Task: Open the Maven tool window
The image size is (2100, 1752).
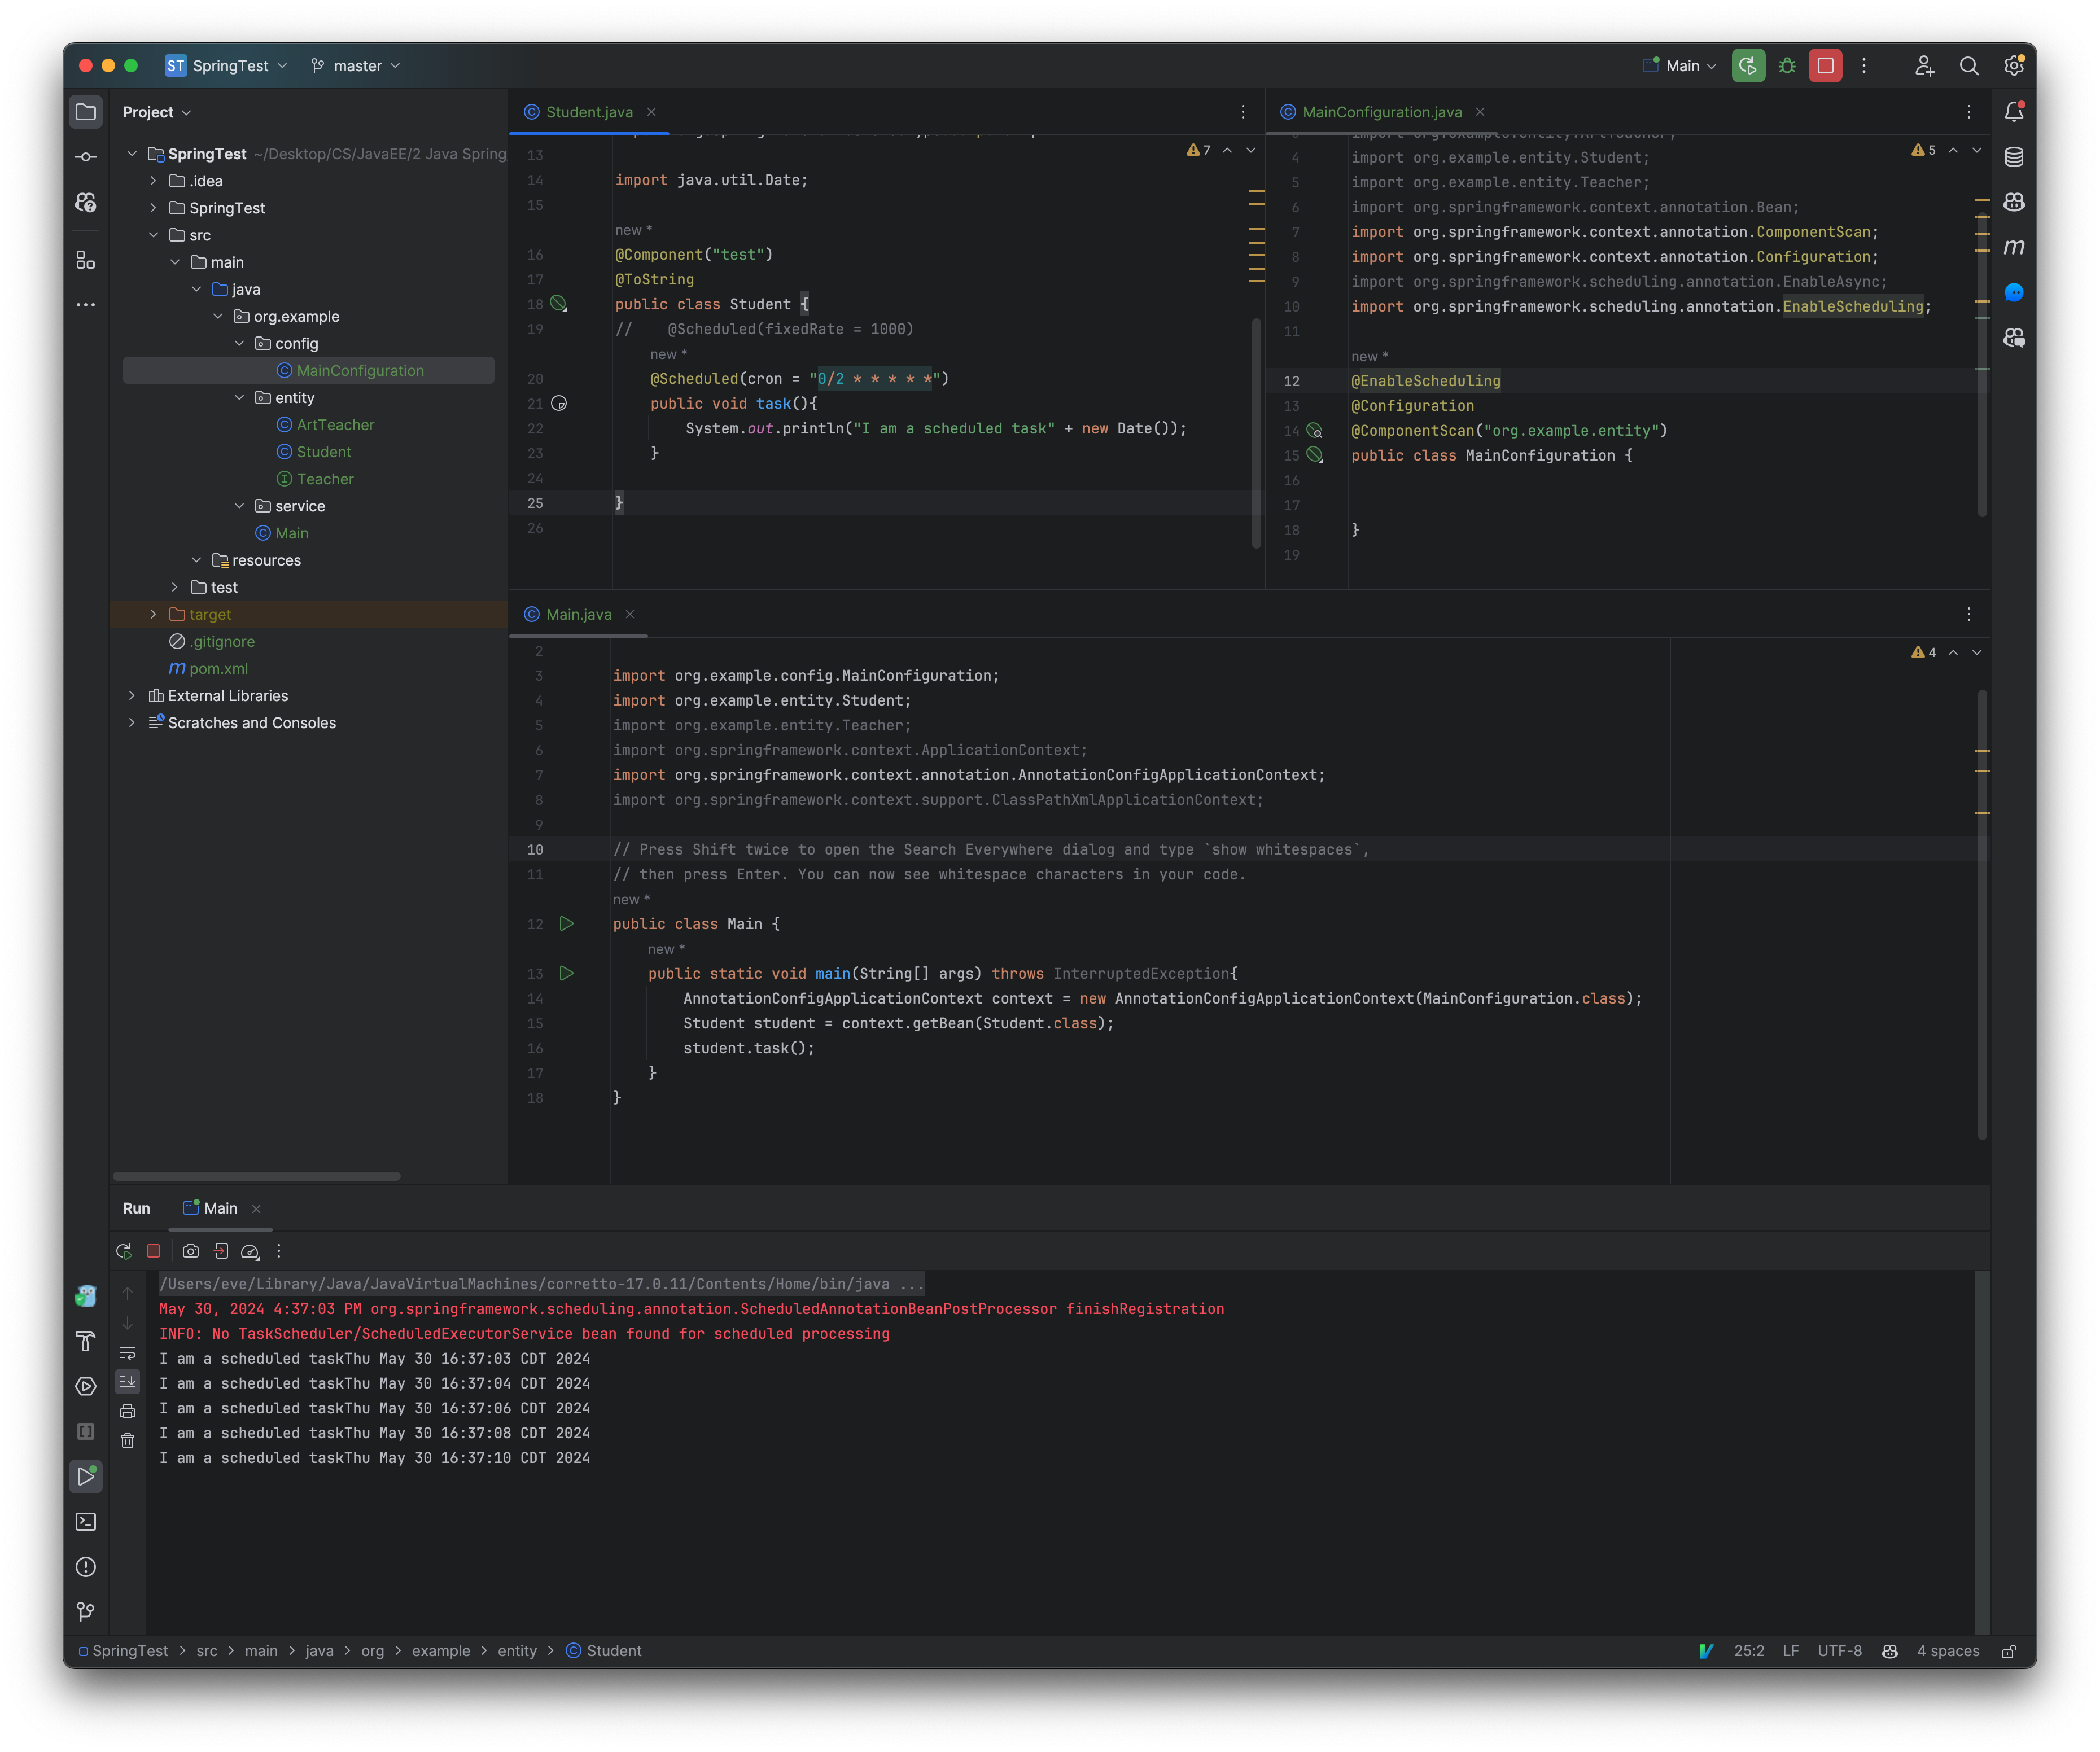Action: pos(2014,248)
